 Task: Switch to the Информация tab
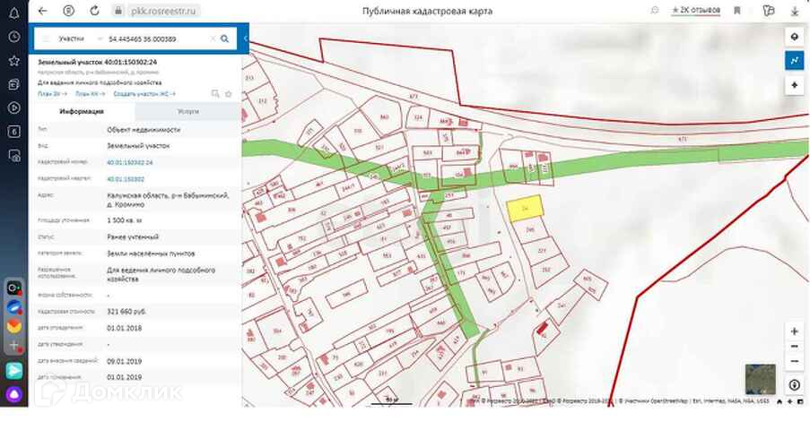point(82,111)
